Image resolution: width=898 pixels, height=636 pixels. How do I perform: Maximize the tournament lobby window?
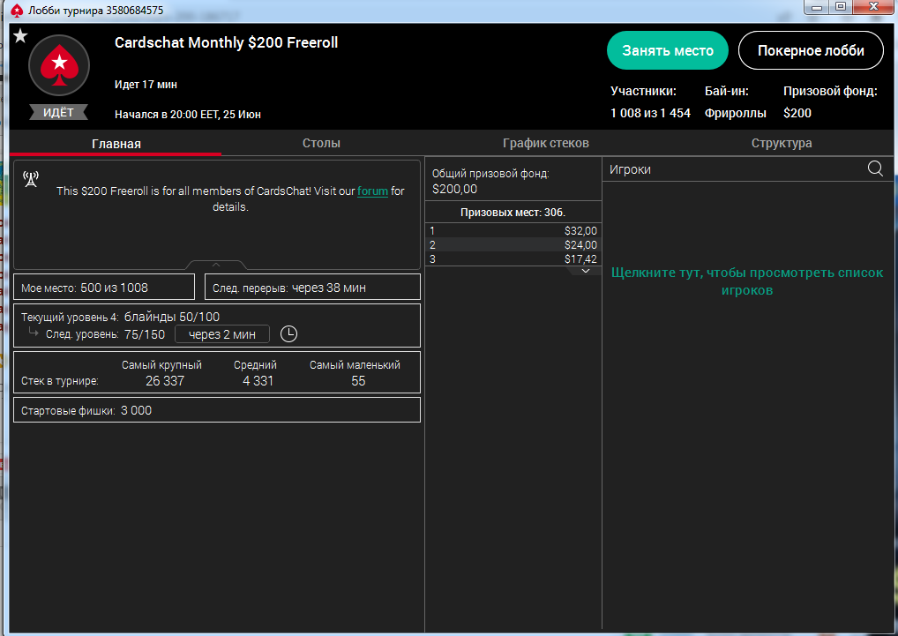coord(840,7)
